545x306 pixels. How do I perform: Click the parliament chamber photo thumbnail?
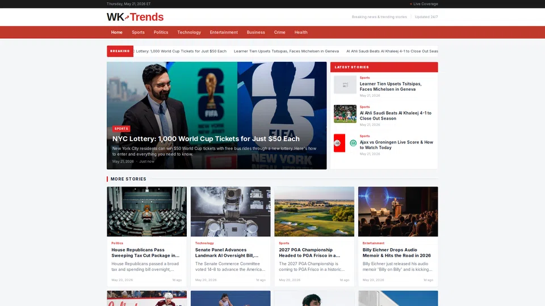146,211
